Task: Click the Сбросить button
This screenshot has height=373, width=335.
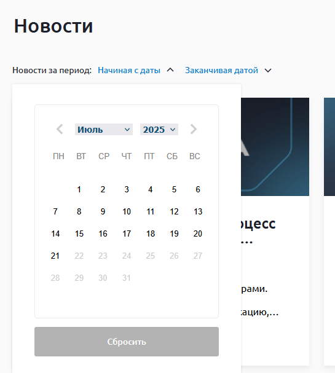Action: 127,342
